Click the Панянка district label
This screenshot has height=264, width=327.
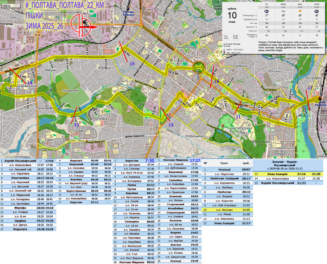tap(240, 66)
